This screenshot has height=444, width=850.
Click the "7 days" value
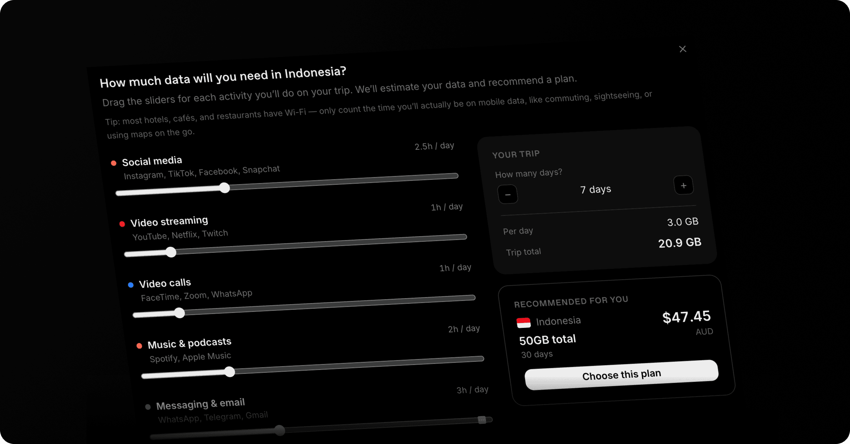(x=596, y=189)
